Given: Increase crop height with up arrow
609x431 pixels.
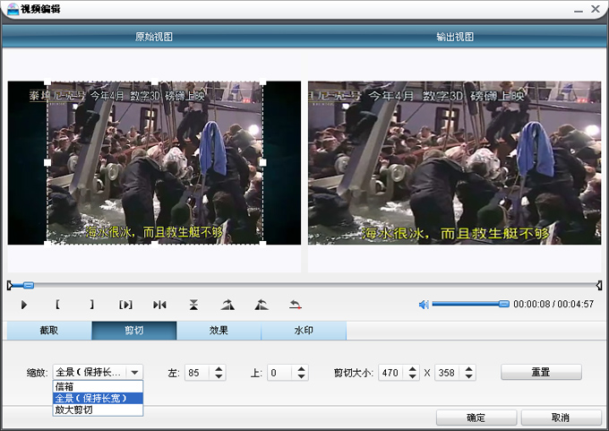Looking at the screenshot, I should pyautogui.click(x=468, y=369).
